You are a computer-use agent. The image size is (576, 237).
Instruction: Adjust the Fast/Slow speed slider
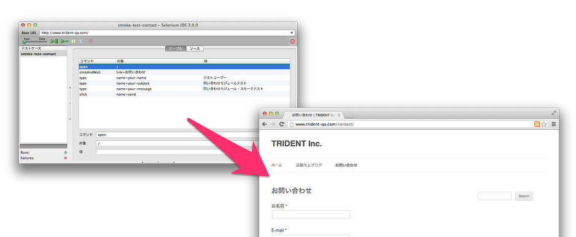pyautogui.click(x=35, y=42)
